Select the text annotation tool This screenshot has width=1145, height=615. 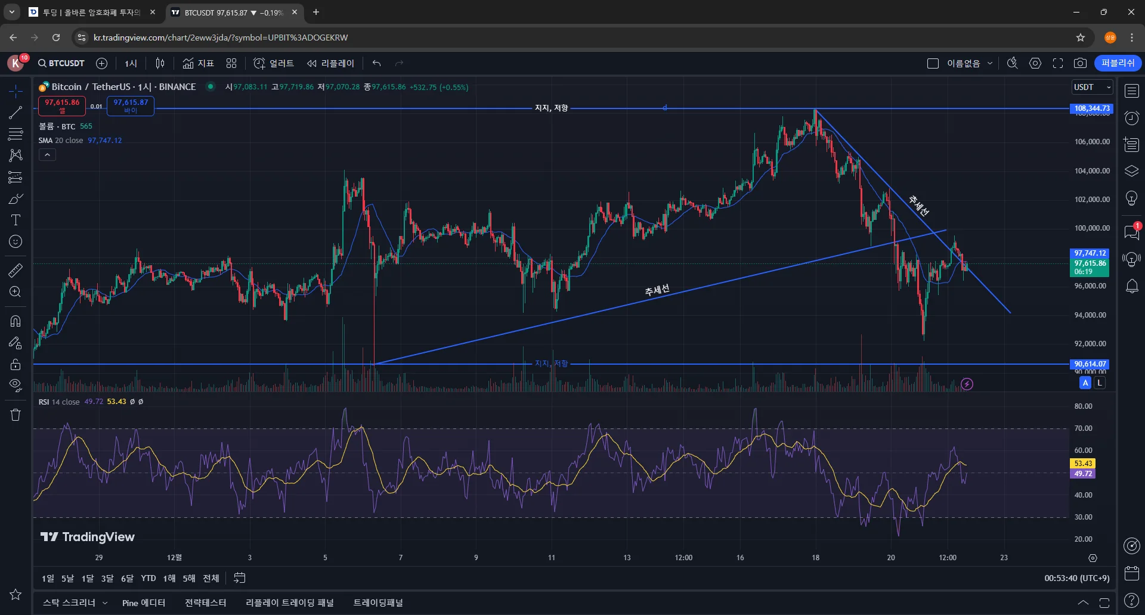[x=16, y=220]
